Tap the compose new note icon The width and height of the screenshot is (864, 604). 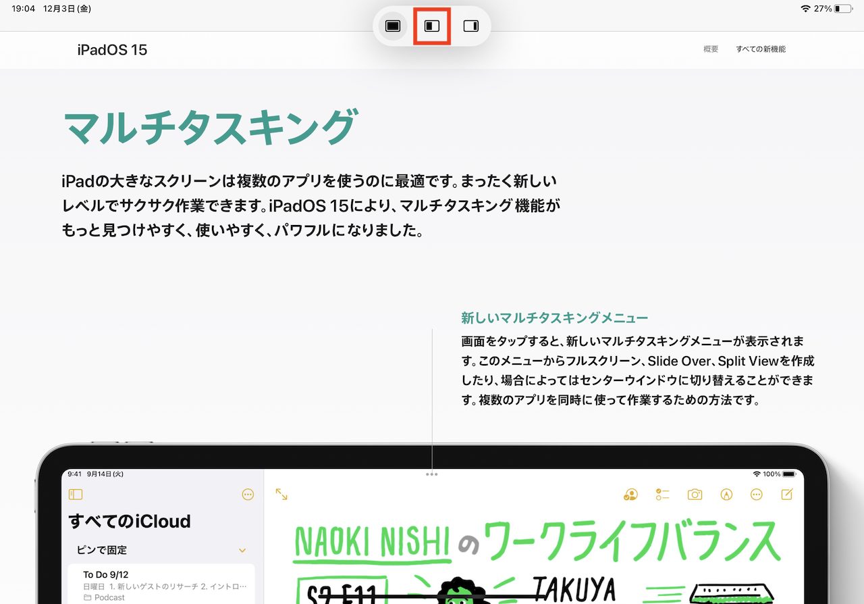pos(787,495)
